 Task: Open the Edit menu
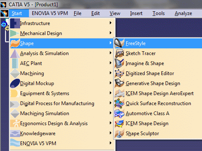pos(96,13)
